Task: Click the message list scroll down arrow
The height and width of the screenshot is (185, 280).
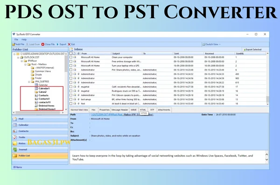Action: coord(267,104)
